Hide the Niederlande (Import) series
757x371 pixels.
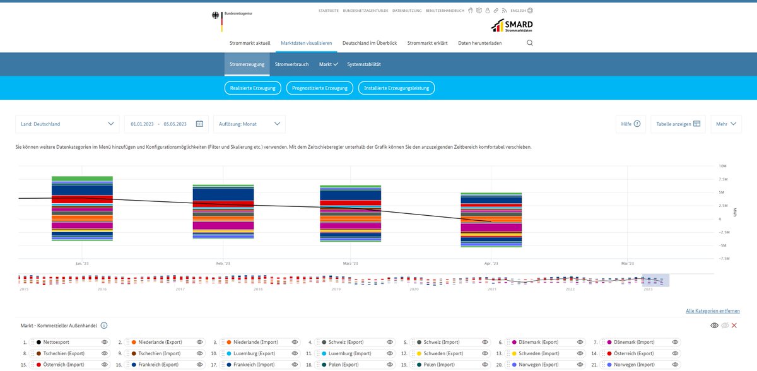point(295,341)
